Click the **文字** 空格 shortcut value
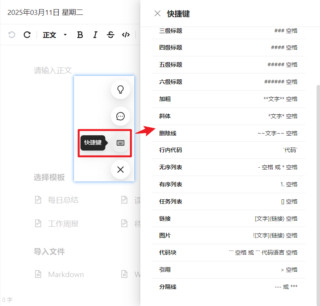Image resolution: width=320 pixels, height=306 pixels. click(280, 99)
